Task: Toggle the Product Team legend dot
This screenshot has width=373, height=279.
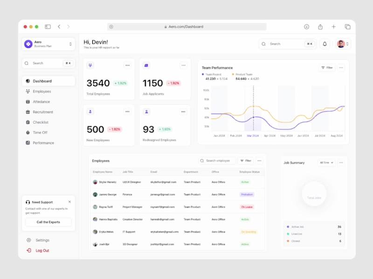Action: pos(233,74)
